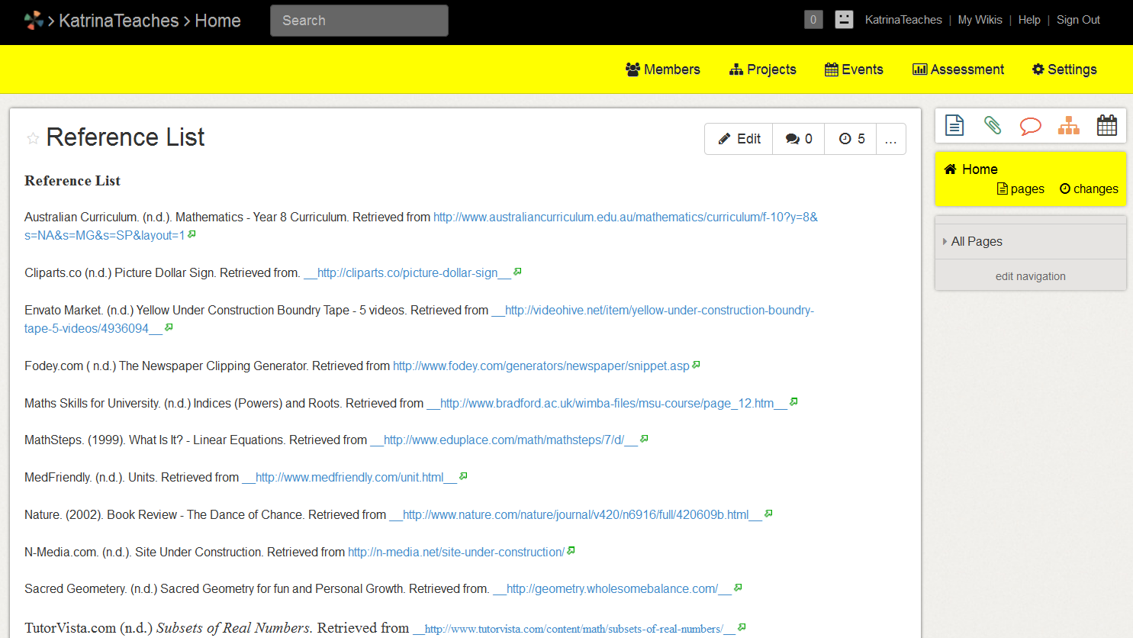
Task: Click external link icon after layout=1 URL
Action: [x=192, y=234]
